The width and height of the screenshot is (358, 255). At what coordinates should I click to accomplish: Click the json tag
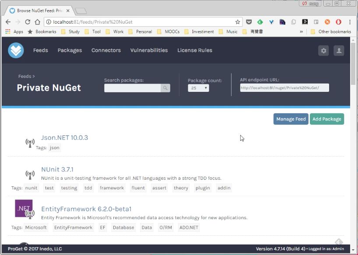(55, 148)
